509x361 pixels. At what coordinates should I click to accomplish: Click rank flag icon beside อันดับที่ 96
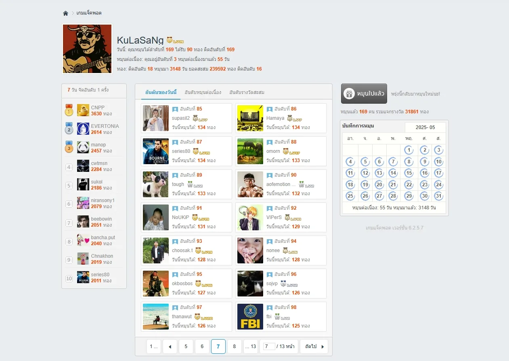click(269, 274)
